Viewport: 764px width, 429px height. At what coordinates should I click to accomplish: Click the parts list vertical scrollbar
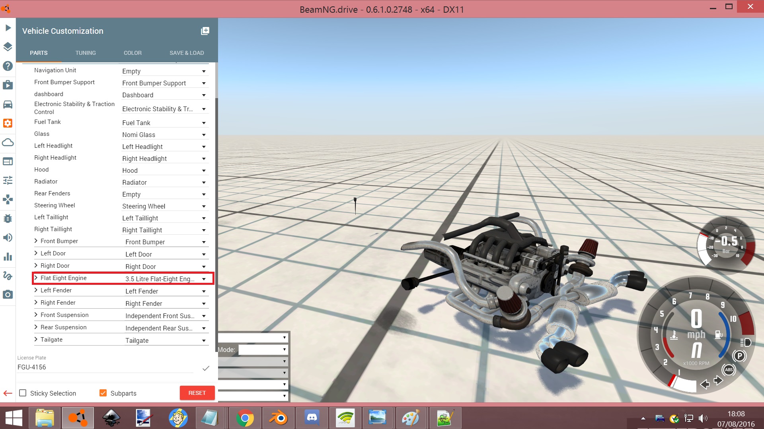pyautogui.click(x=216, y=207)
